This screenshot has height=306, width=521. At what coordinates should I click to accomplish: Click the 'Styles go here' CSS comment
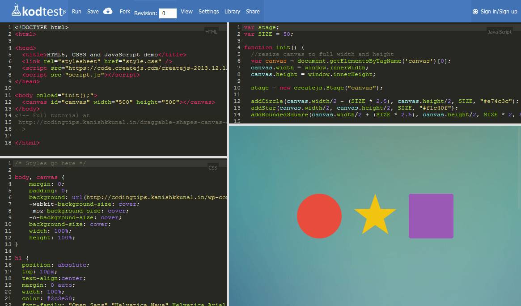50,163
